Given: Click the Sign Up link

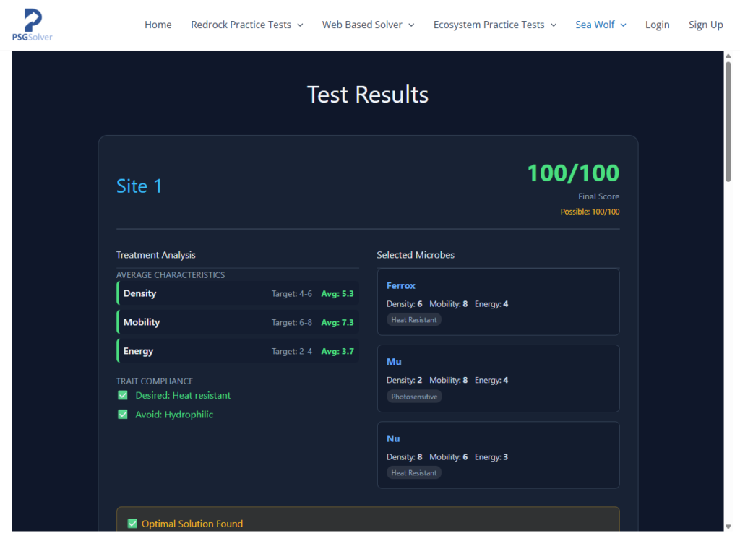Looking at the screenshot, I should click(x=705, y=25).
